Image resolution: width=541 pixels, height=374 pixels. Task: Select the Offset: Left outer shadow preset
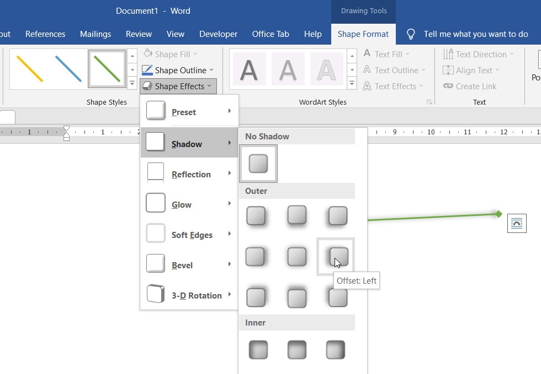coord(336,257)
